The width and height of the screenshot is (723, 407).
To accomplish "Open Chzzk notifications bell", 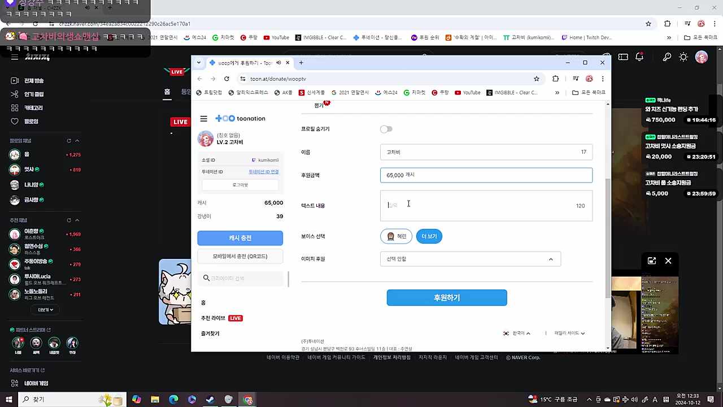I will pos(639,57).
